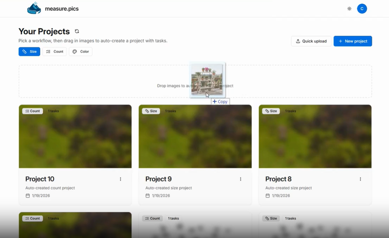Open Project 9 kebab menu

pyautogui.click(x=240, y=179)
